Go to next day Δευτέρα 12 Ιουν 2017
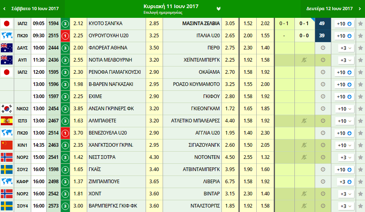This screenshot has height=212, width=365. 333,9
